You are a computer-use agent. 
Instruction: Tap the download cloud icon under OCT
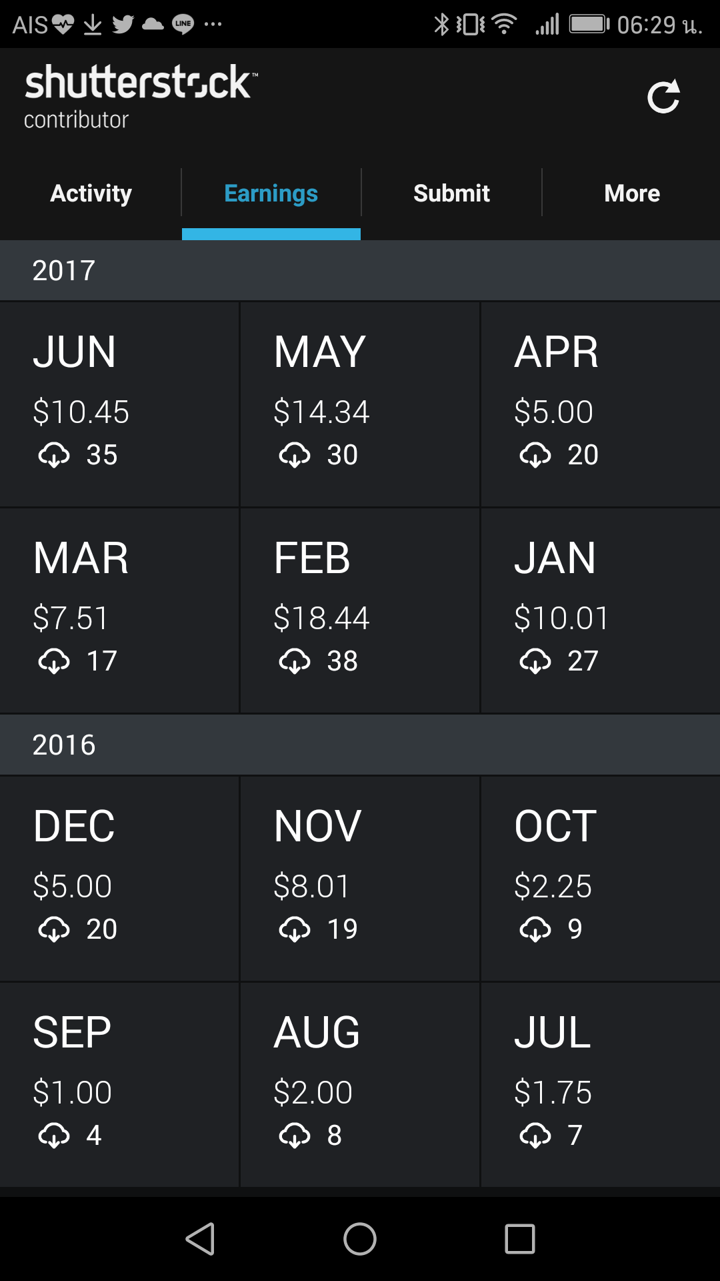[x=535, y=929]
